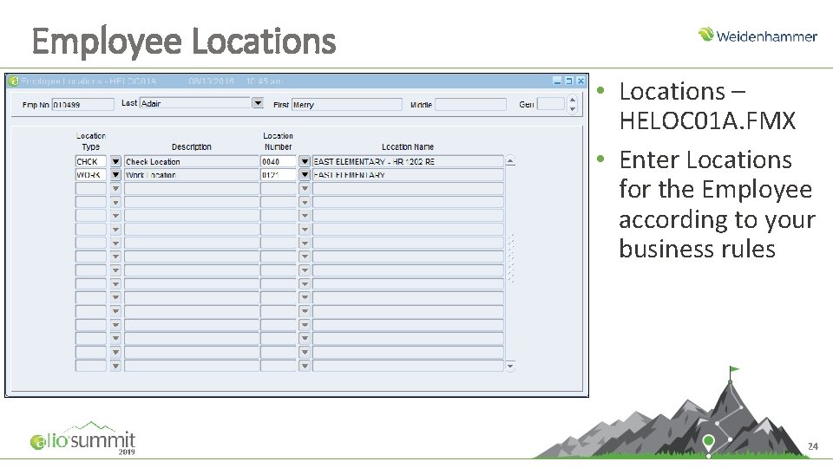Click the First name field showing Merry
Image resolution: width=833 pixels, height=468 pixels.
pyautogui.click(x=347, y=105)
